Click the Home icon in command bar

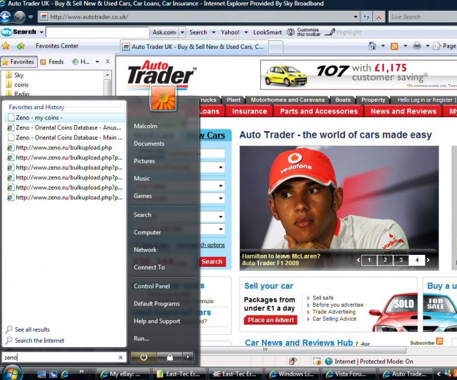click(x=372, y=46)
